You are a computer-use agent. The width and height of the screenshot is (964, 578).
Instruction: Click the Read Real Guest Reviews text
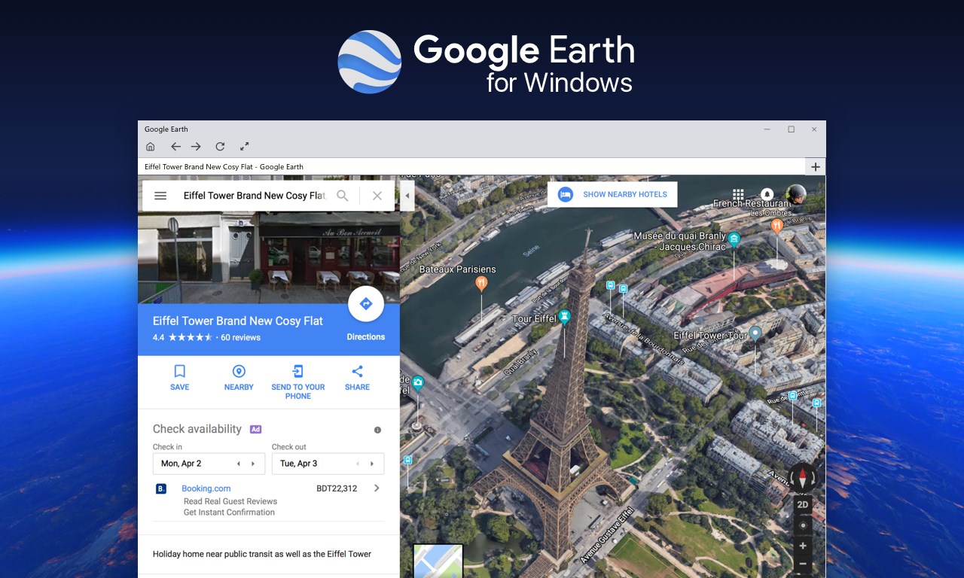(230, 501)
